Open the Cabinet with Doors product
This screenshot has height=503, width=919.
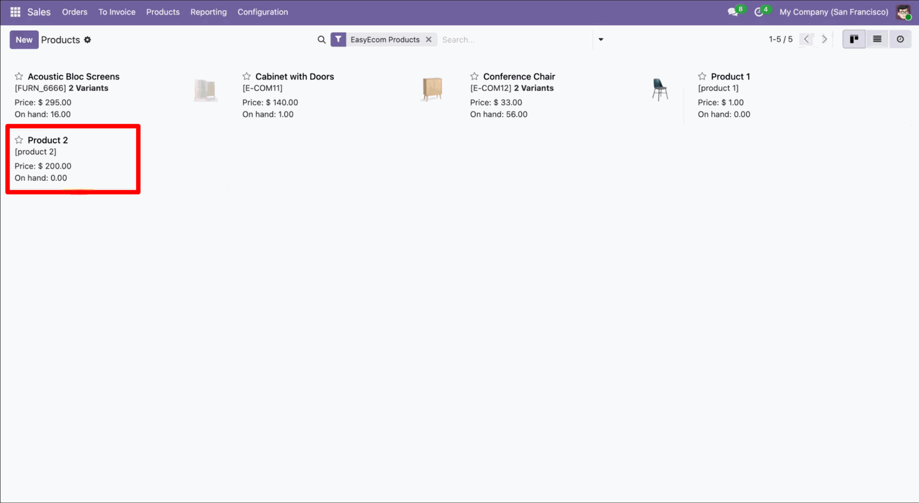(295, 77)
